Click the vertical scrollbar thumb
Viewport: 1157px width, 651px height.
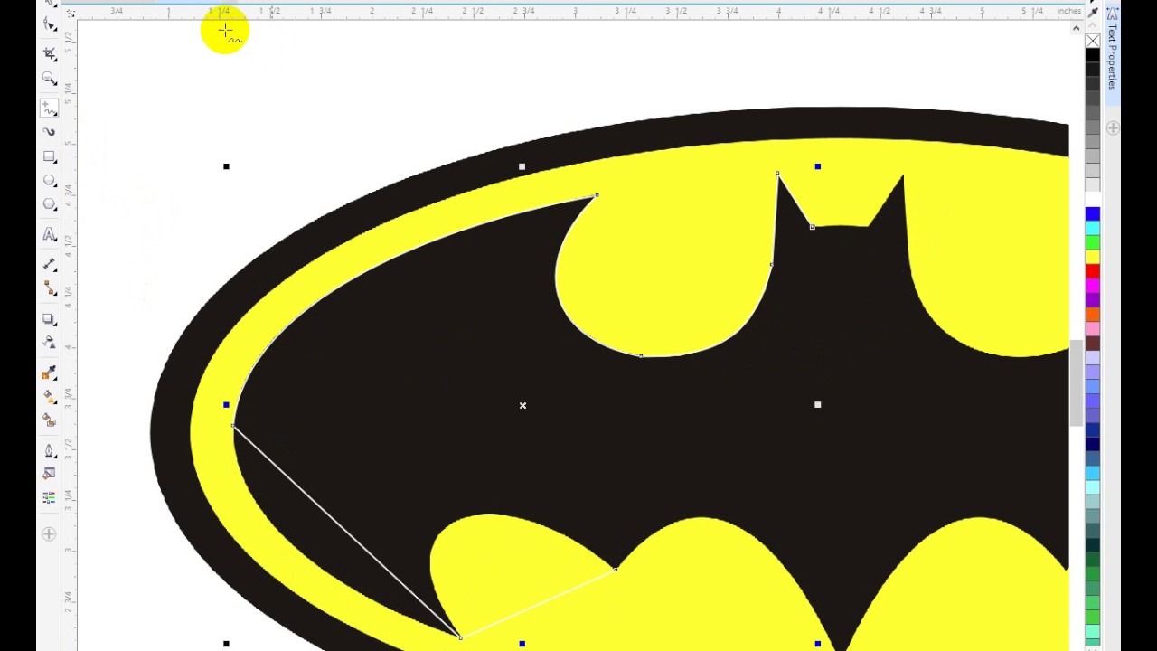1076,382
